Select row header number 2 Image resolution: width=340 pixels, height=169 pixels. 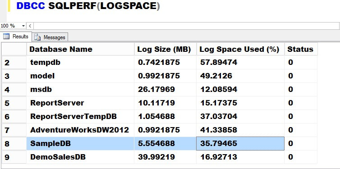pos(14,63)
